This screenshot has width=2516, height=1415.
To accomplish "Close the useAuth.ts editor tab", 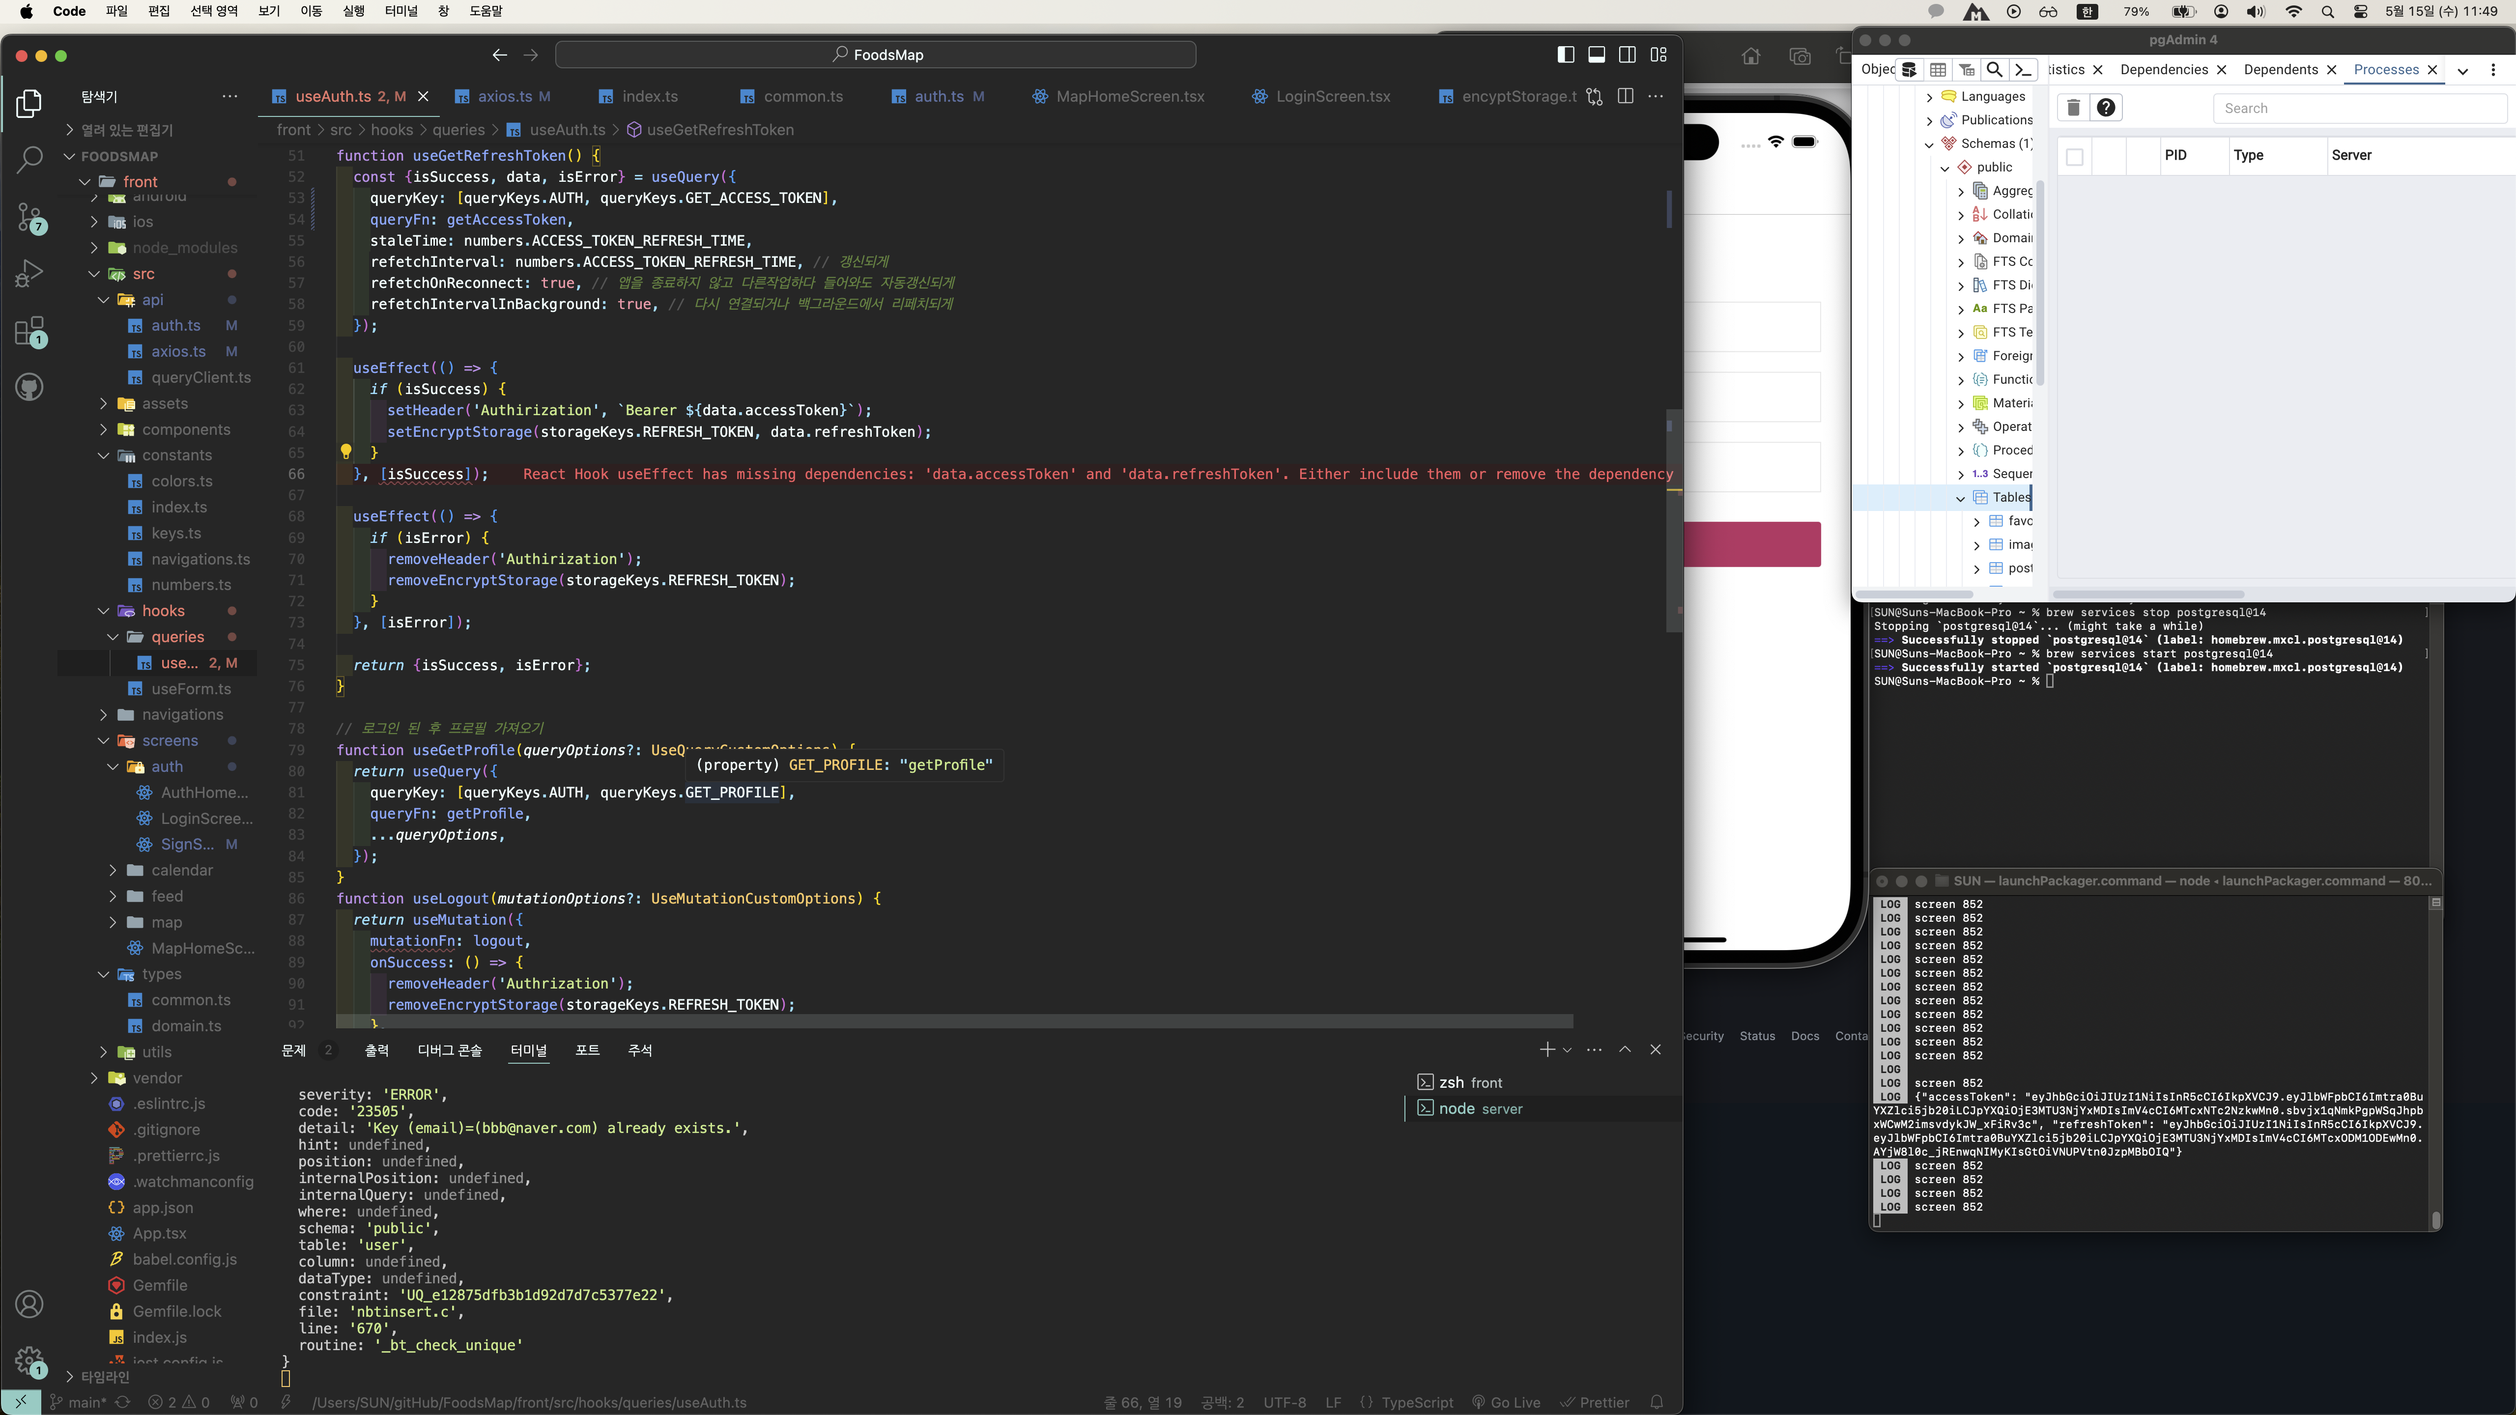I will point(423,97).
